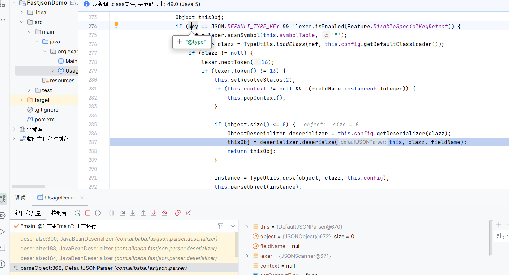Select the object variable JSONObject@672
This screenshot has height=275, width=509.
pos(303,236)
